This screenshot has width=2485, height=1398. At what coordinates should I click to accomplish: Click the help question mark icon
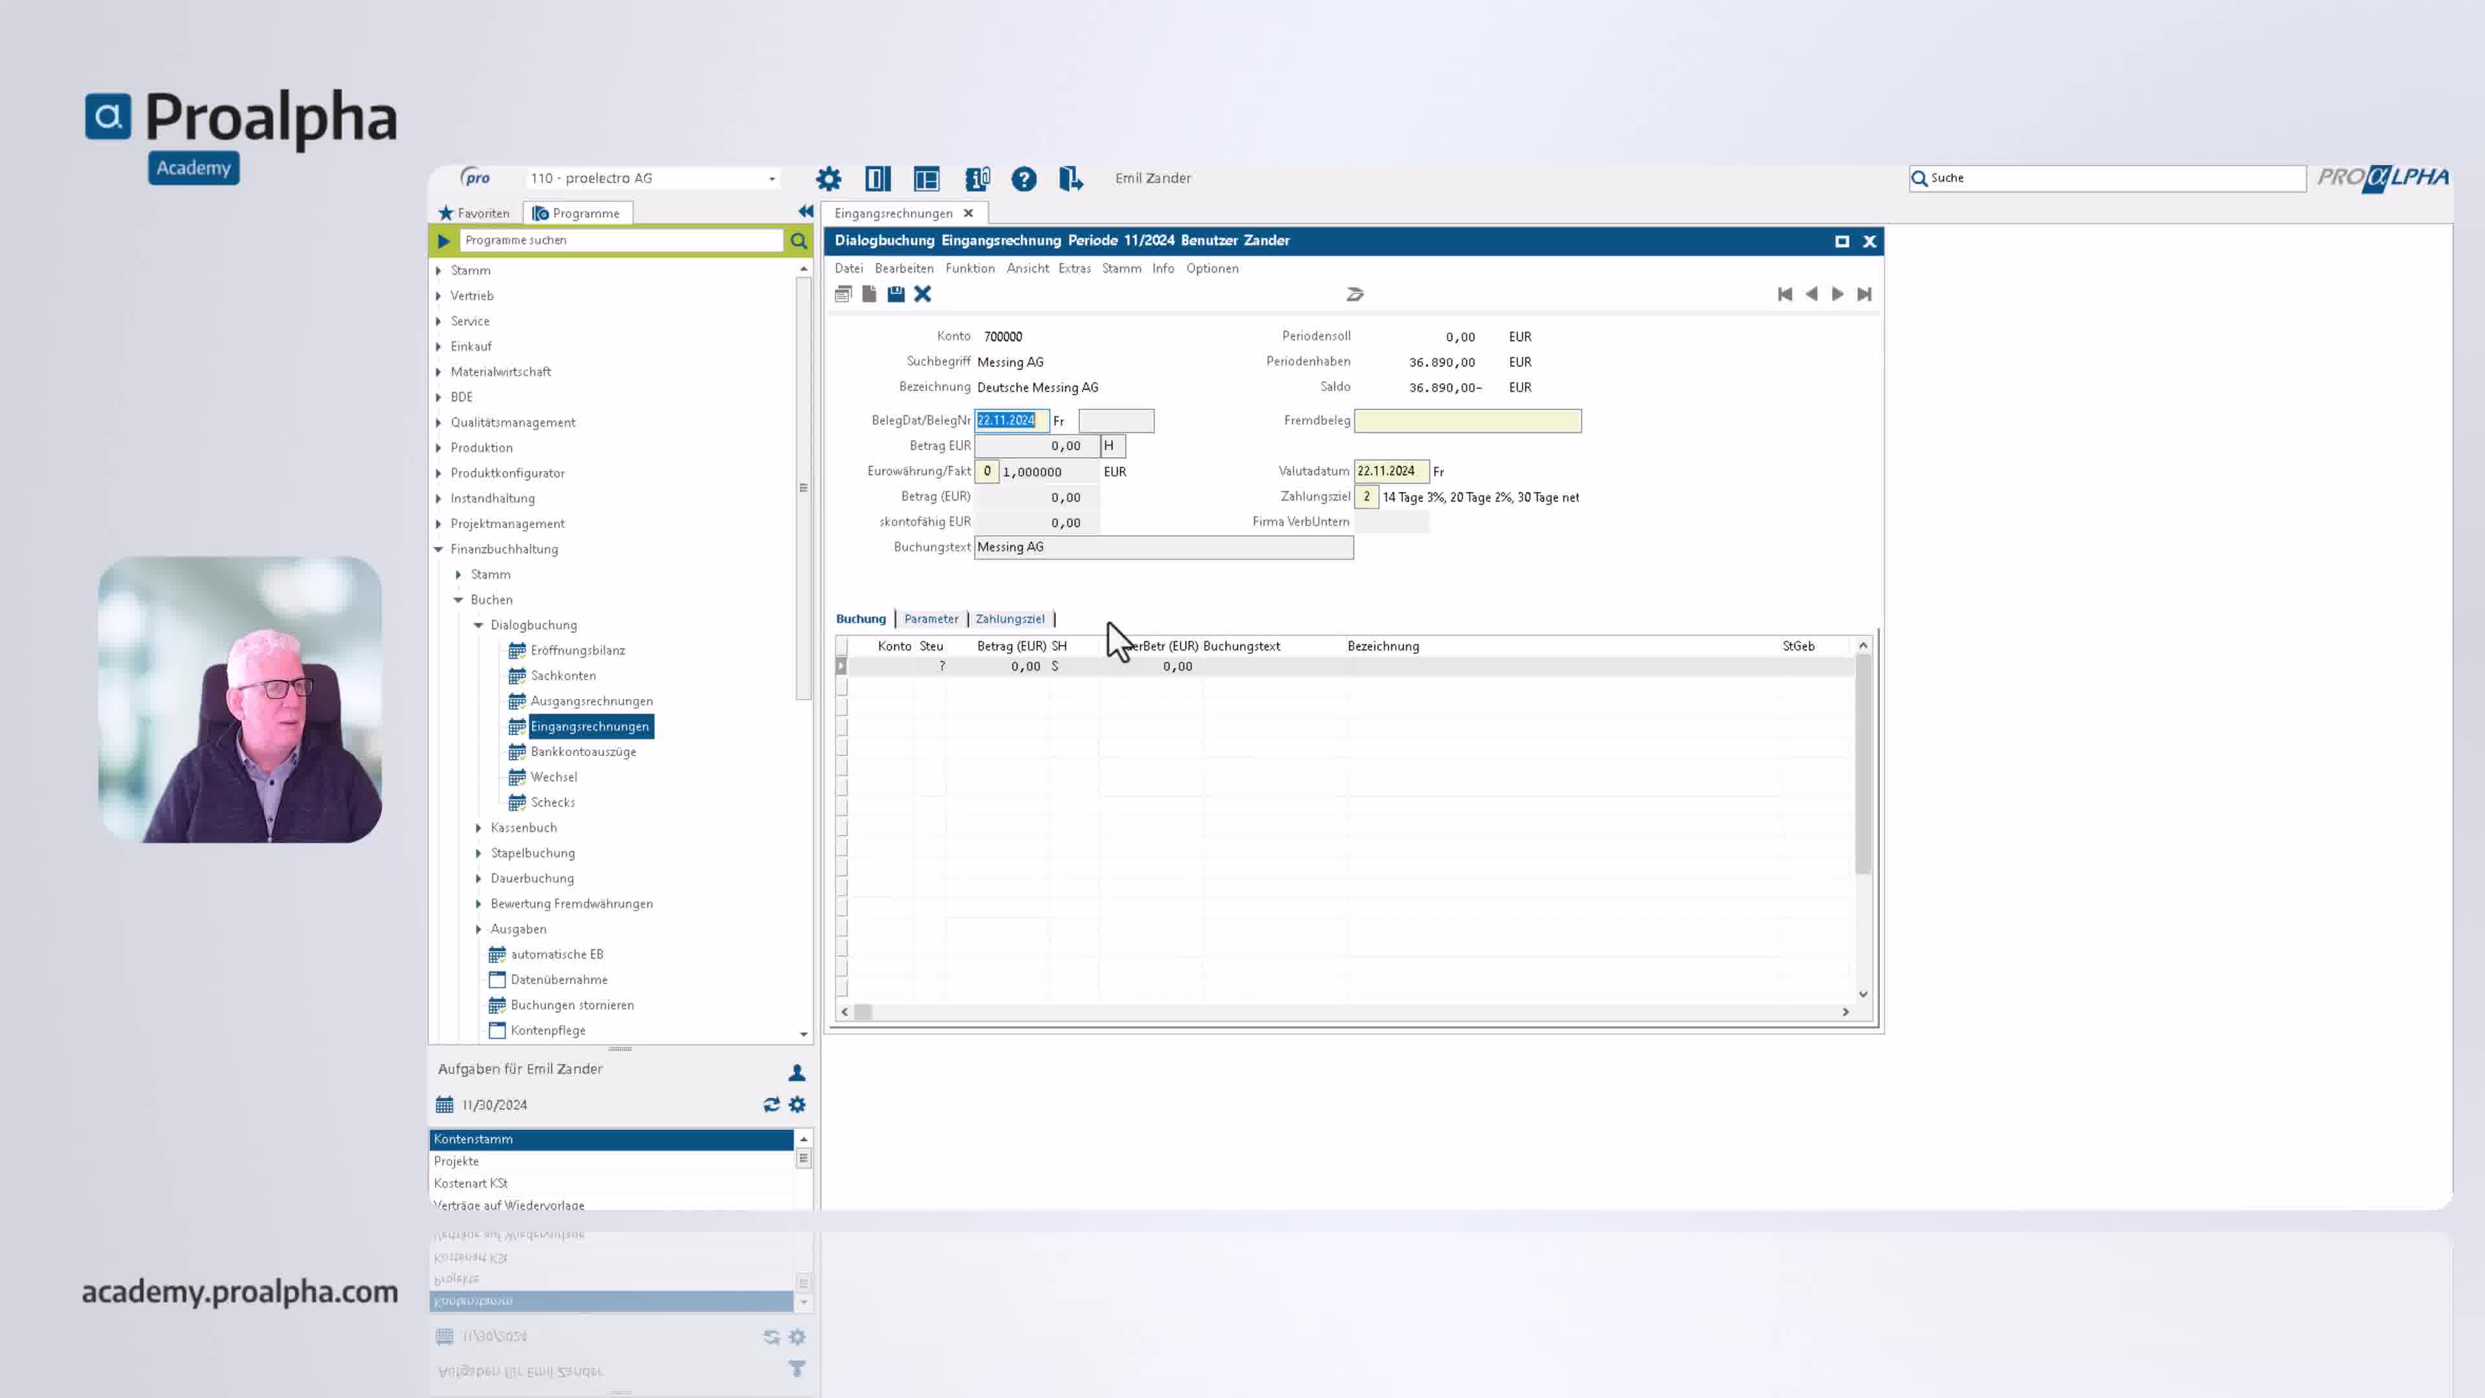(1024, 179)
